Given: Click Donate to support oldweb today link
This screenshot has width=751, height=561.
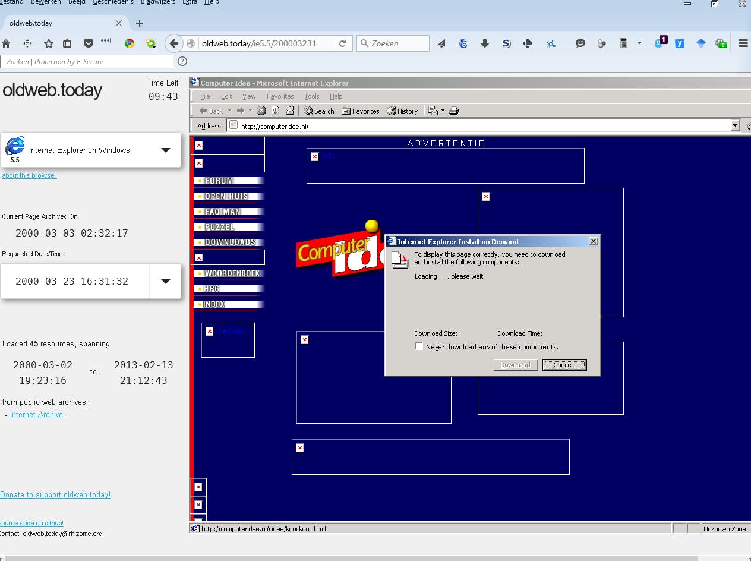Looking at the screenshot, I should [x=55, y=494].
